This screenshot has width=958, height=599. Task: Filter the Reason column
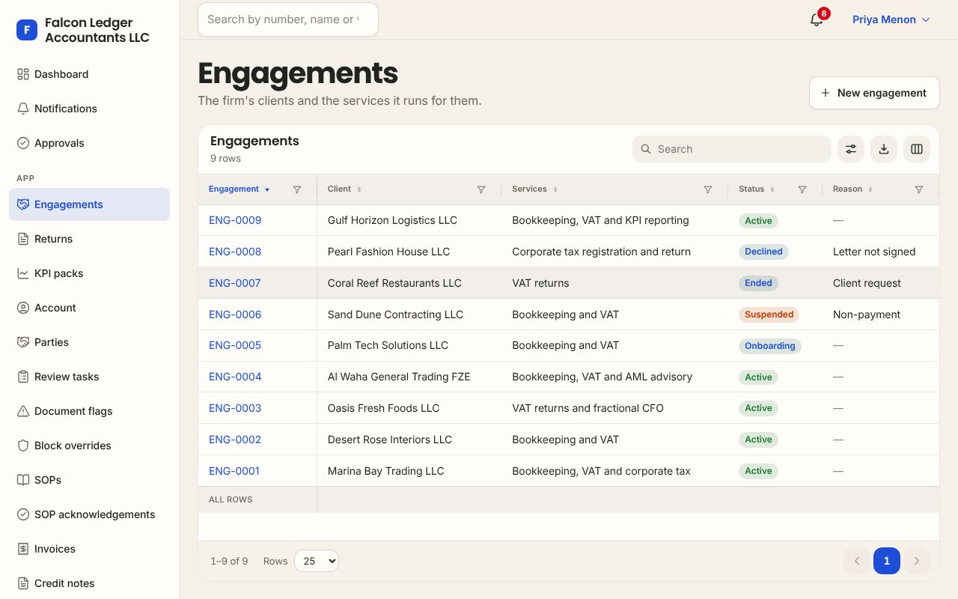click(x=919, y=189)
